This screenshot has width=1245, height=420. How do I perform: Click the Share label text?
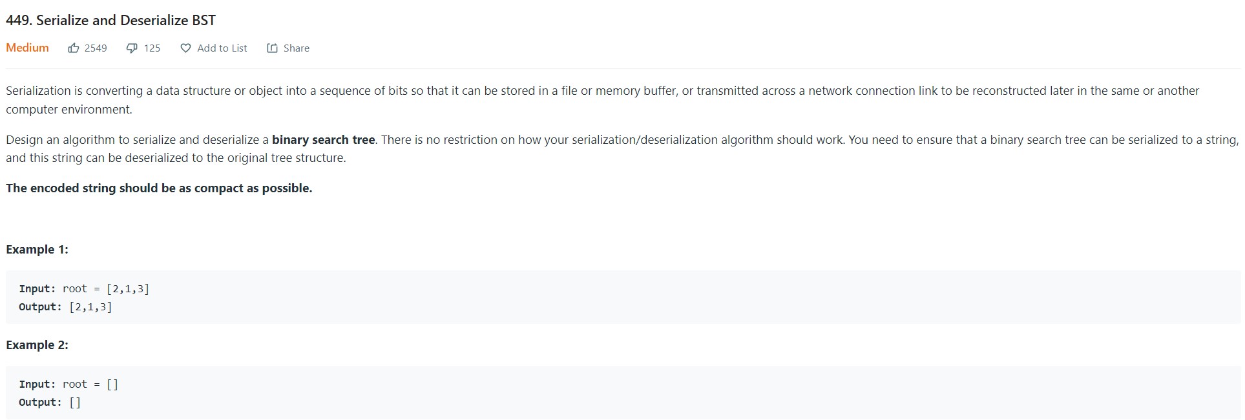point(296,48)
